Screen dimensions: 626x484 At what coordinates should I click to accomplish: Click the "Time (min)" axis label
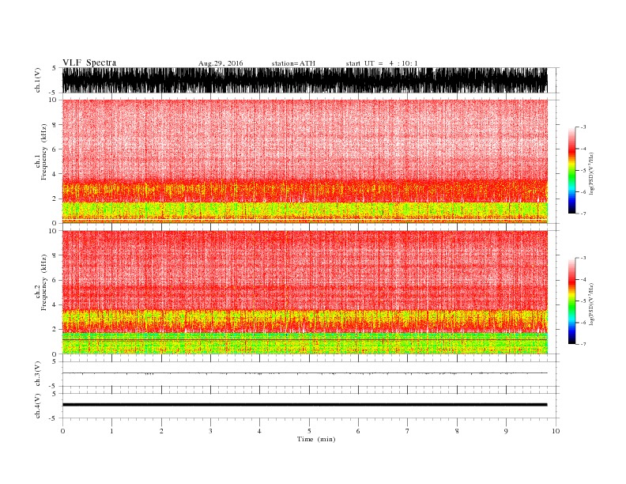[x=316, y=439]
